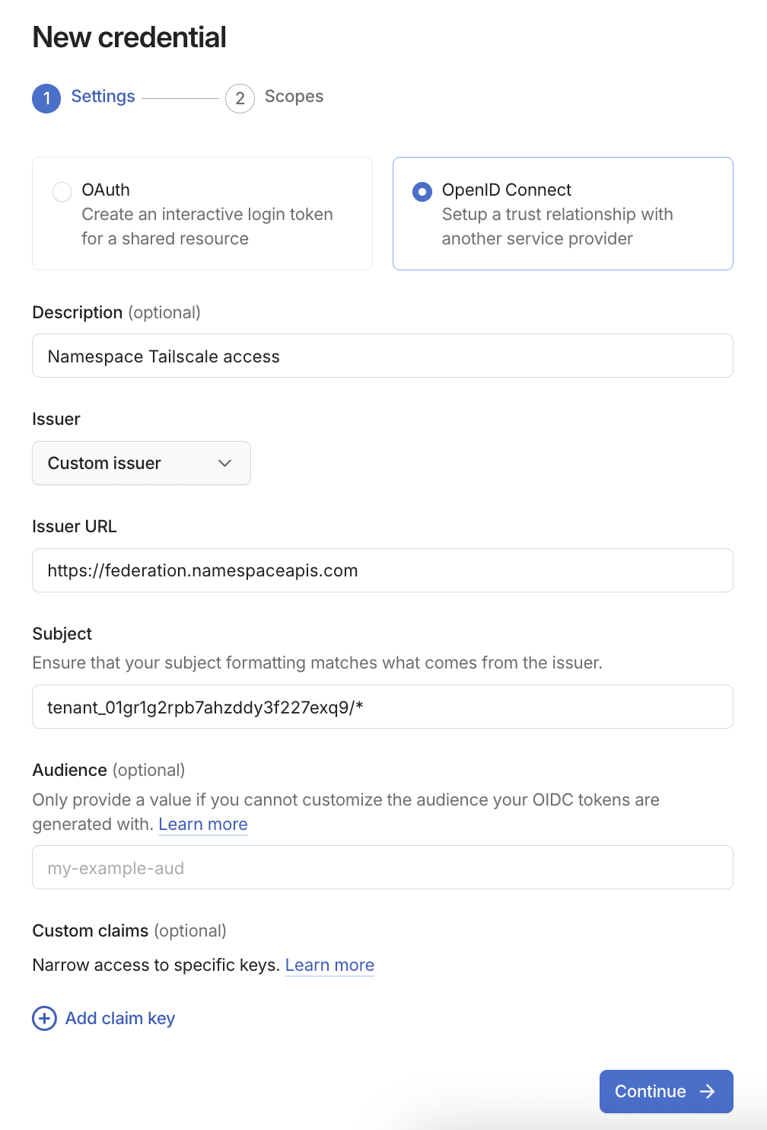Select the OAuth radio button
Viewport: 767px width, 1130px height.
pyautogui.click(x=62, y=192)
